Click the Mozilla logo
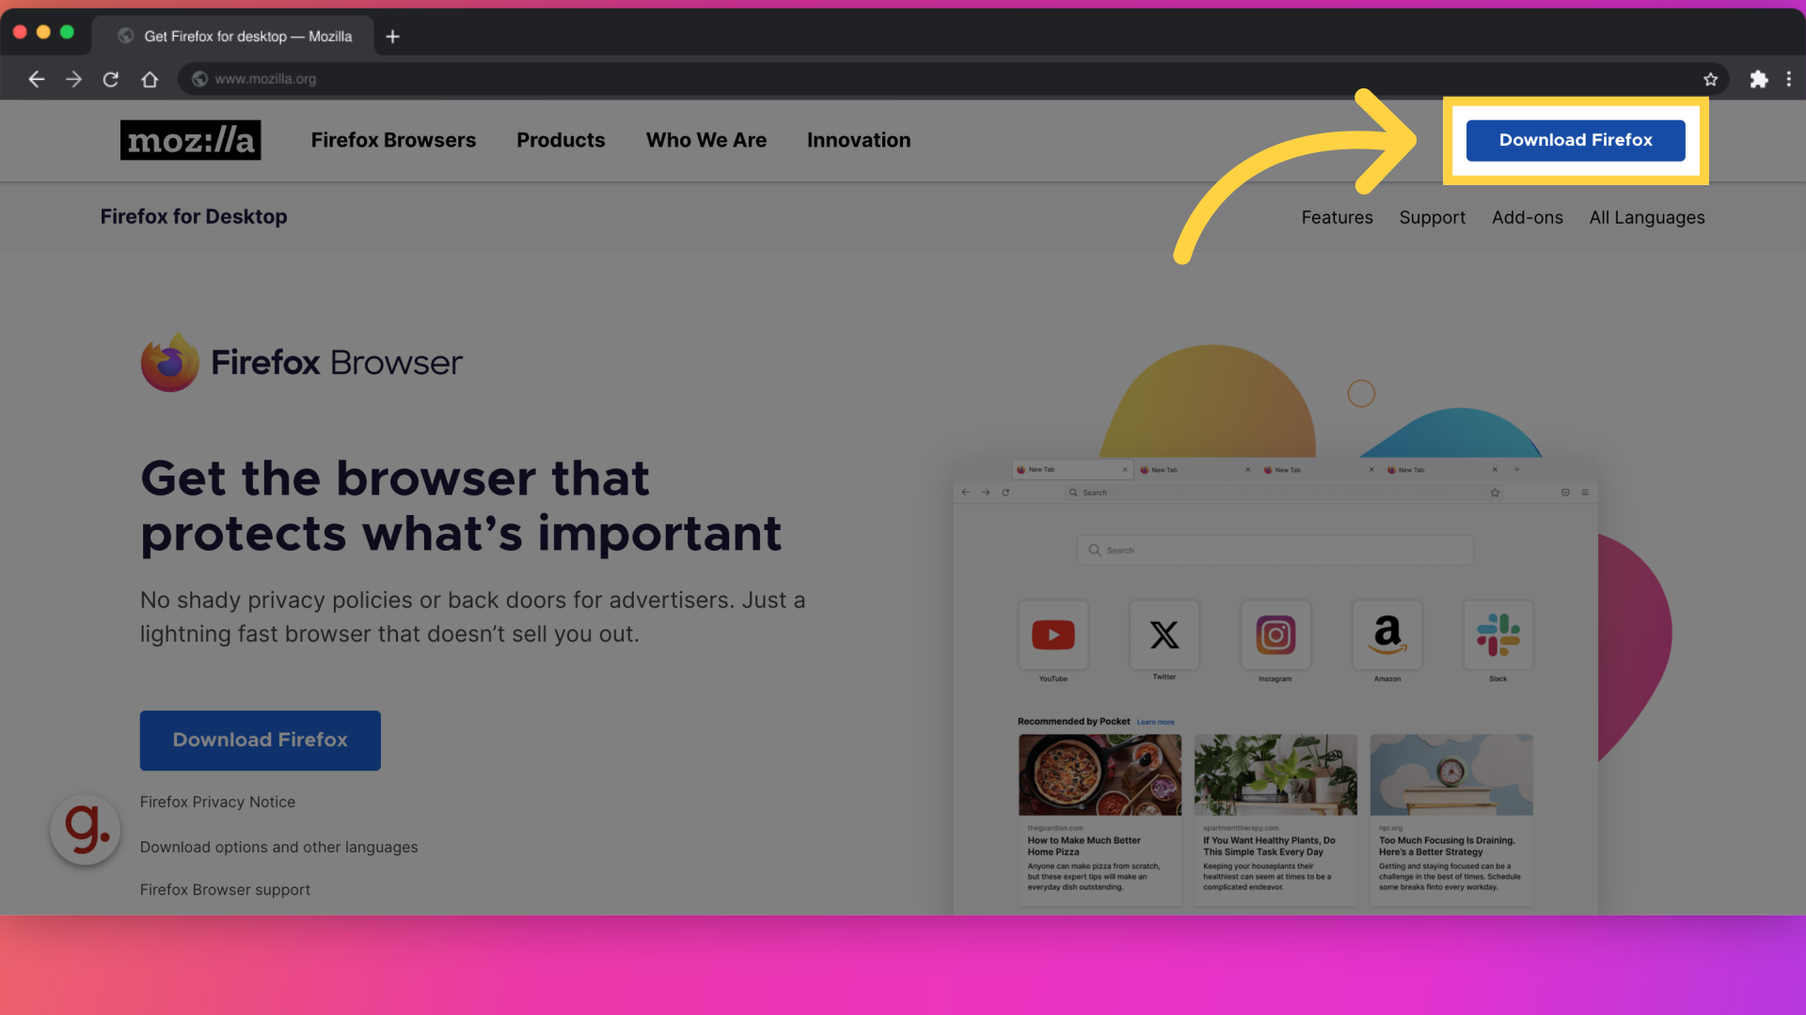This screenshot has width=1806, height=1015. [x=191, y=140]
